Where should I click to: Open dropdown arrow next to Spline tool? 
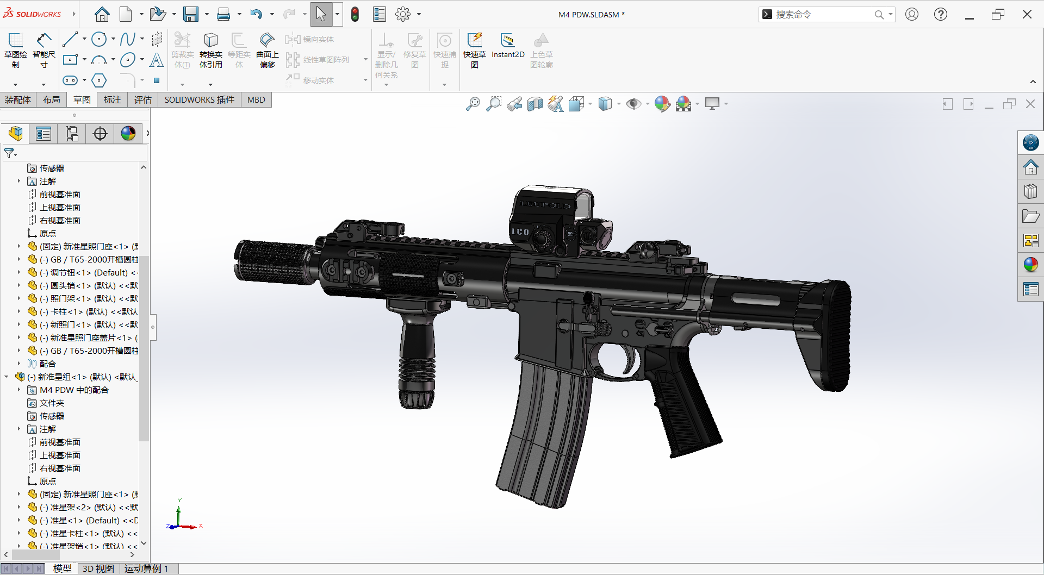tap(142, 39)
